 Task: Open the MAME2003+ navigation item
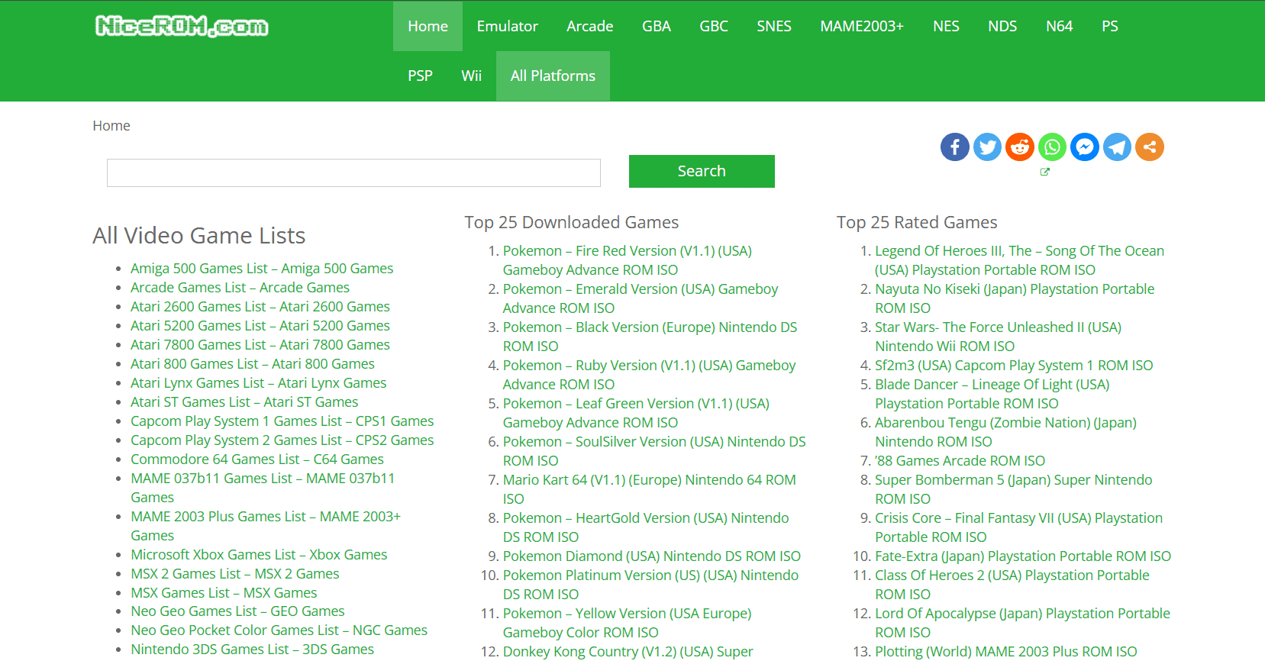coord(861,26)
